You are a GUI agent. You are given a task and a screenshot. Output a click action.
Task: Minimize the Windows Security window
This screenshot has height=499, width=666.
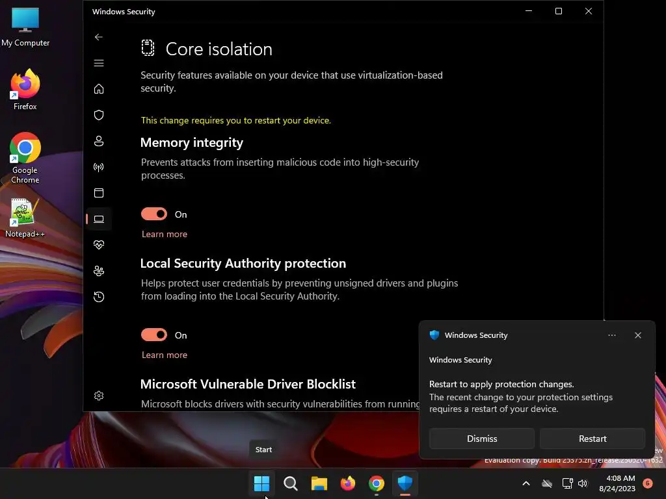(x=529, y=11)
